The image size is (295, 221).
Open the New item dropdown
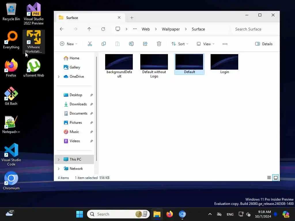[69, 44]
